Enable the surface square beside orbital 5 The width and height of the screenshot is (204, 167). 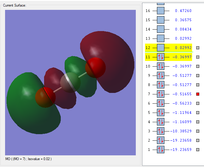[x=198, y=113]
